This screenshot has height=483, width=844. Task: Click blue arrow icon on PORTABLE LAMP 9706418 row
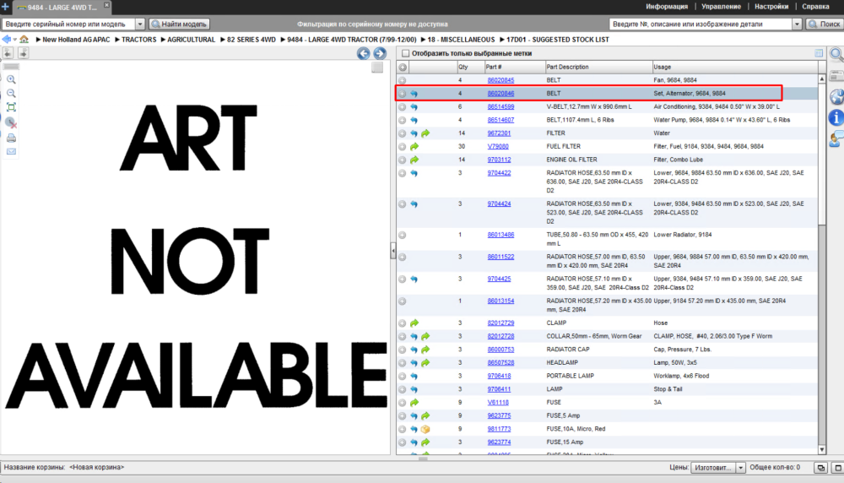pyautogui.click(x=414, y=376)
